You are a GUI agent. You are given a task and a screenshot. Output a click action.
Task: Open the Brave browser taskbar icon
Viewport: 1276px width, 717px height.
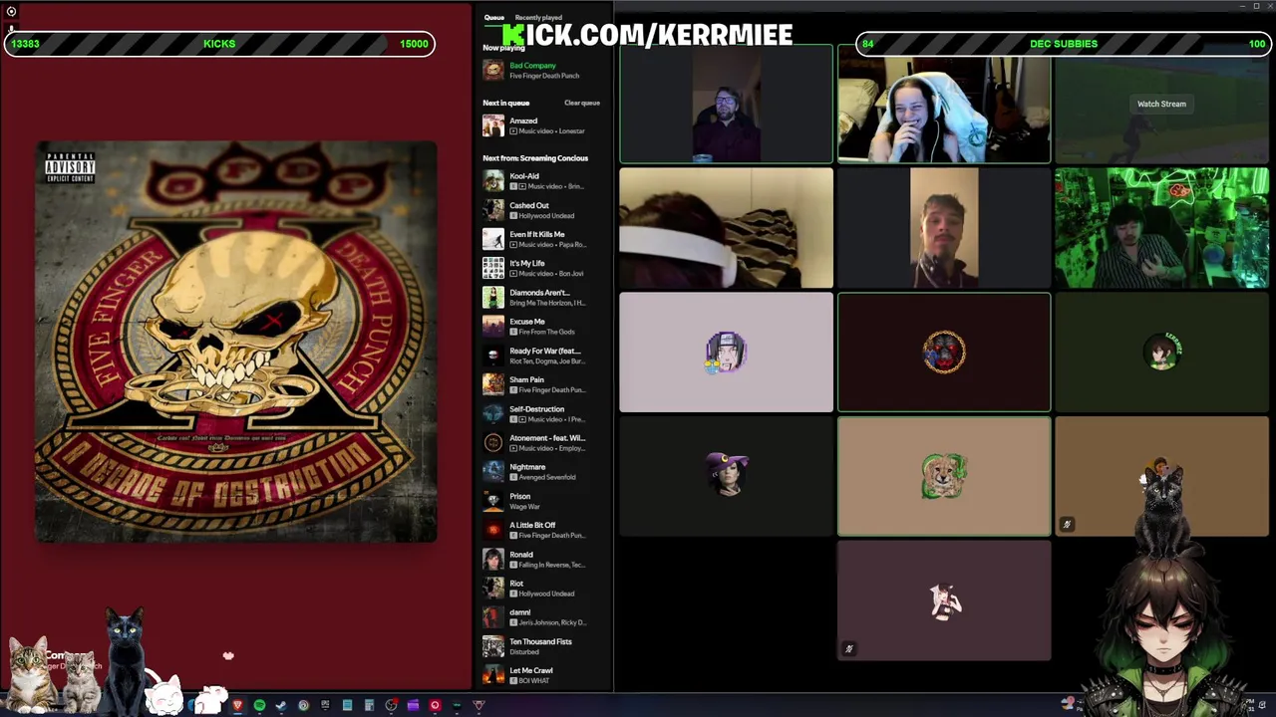coord(237,705)
